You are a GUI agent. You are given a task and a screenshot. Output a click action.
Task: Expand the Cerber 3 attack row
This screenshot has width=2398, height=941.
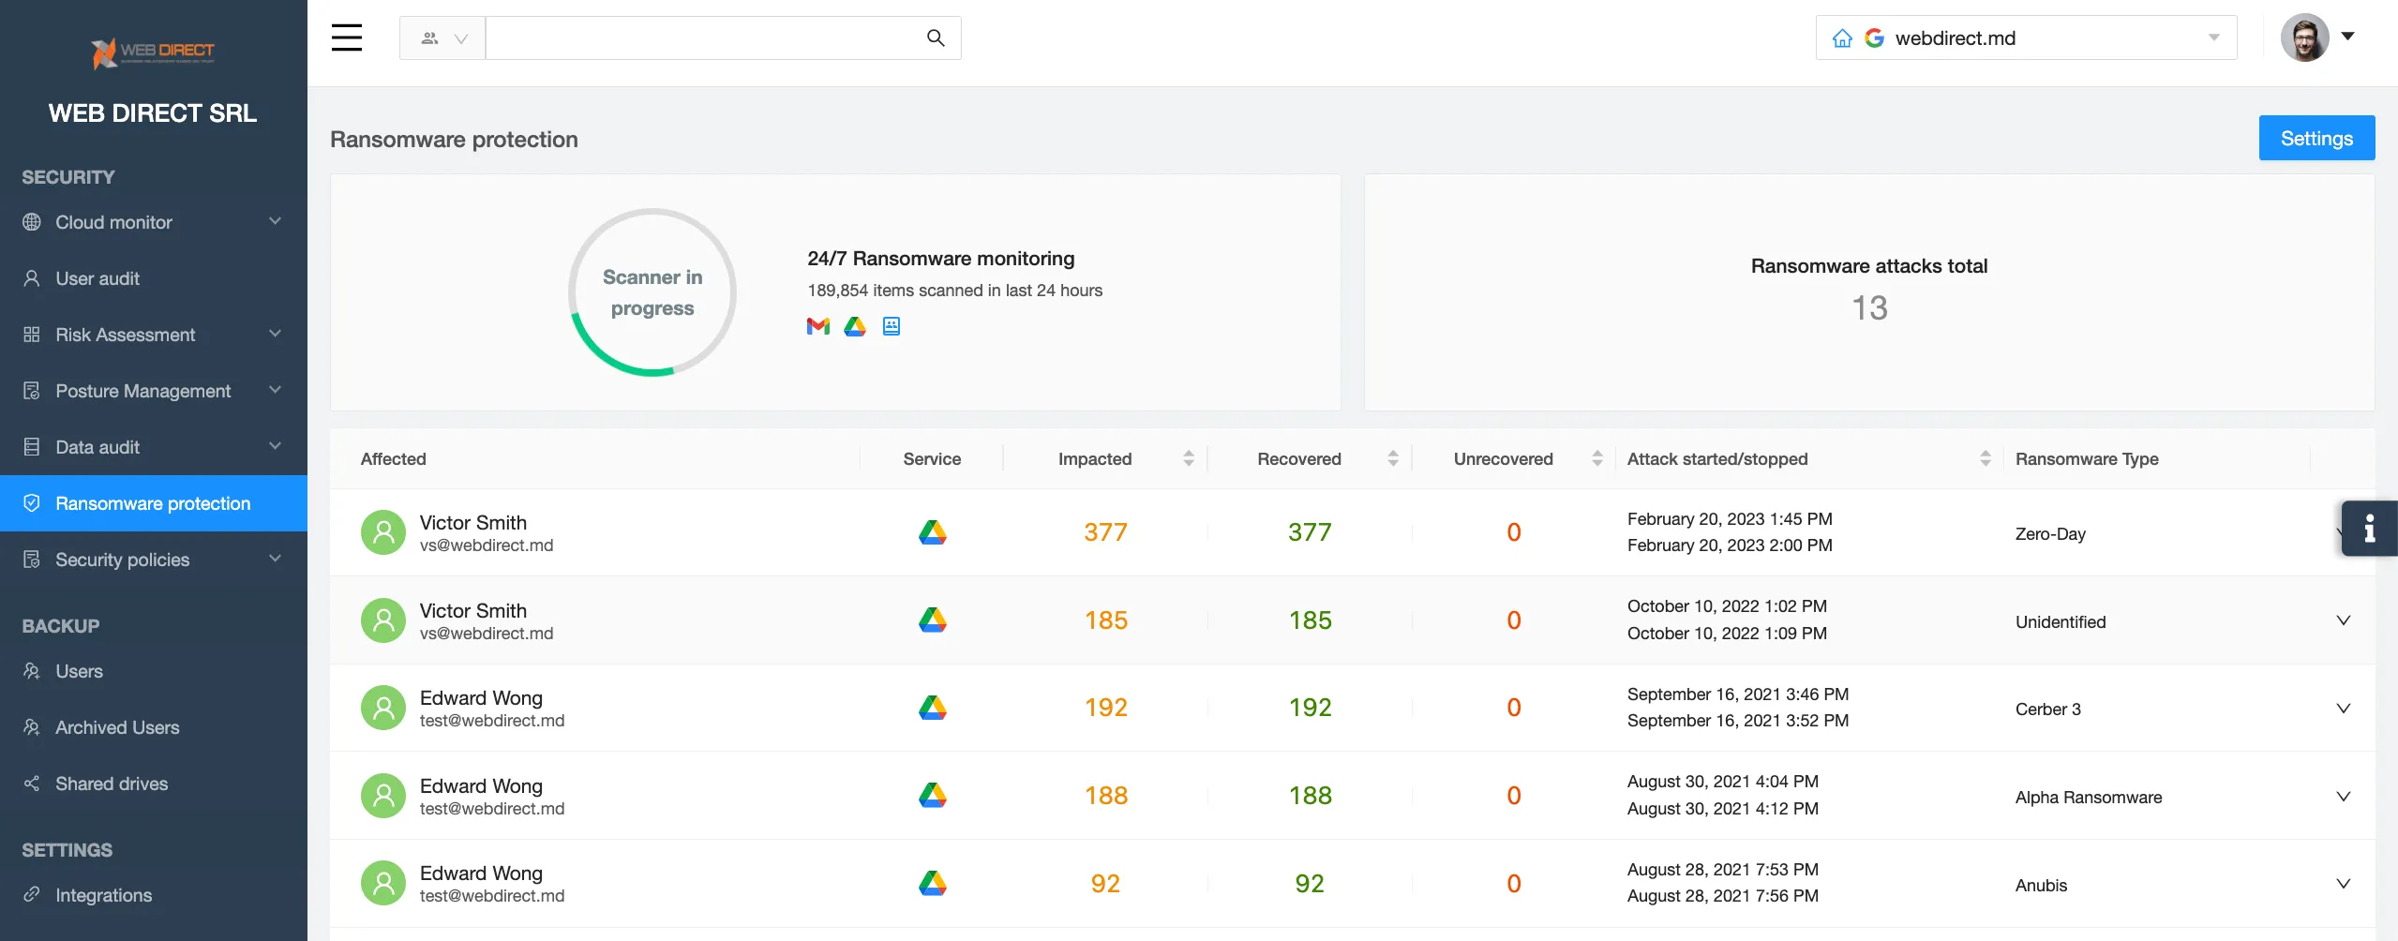[x=2343, y=709]
